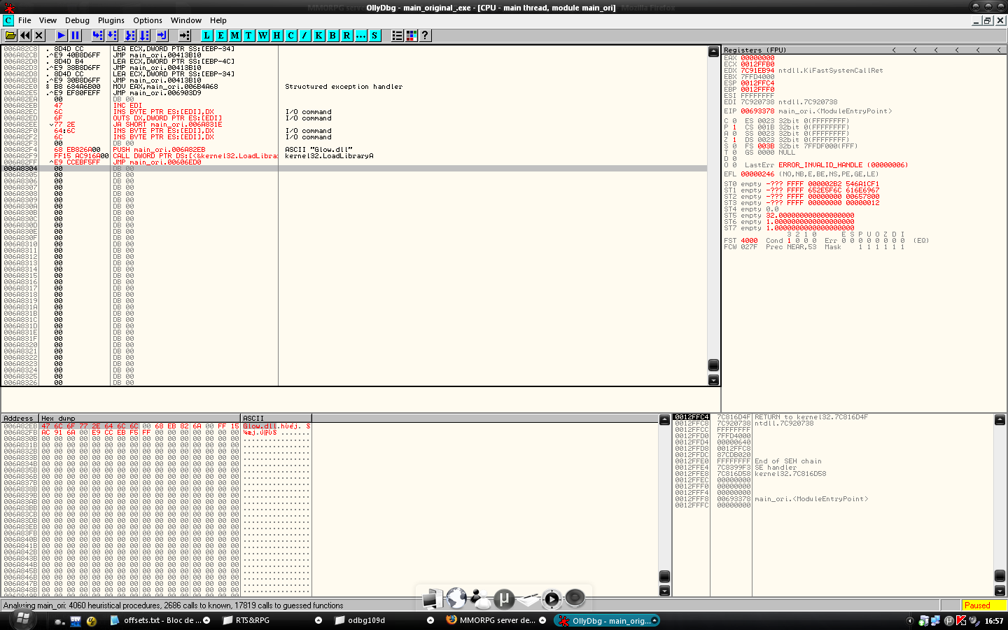Click disassembly pane scroll down arrow
The height and width of the screenshot is (630, 1008).
pos(713,380)
